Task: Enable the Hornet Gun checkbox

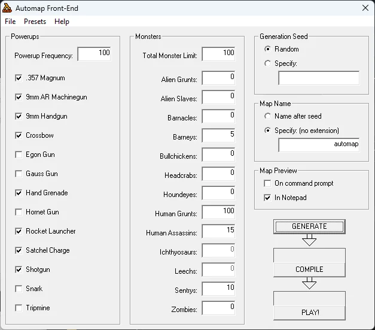Action: 19,212
